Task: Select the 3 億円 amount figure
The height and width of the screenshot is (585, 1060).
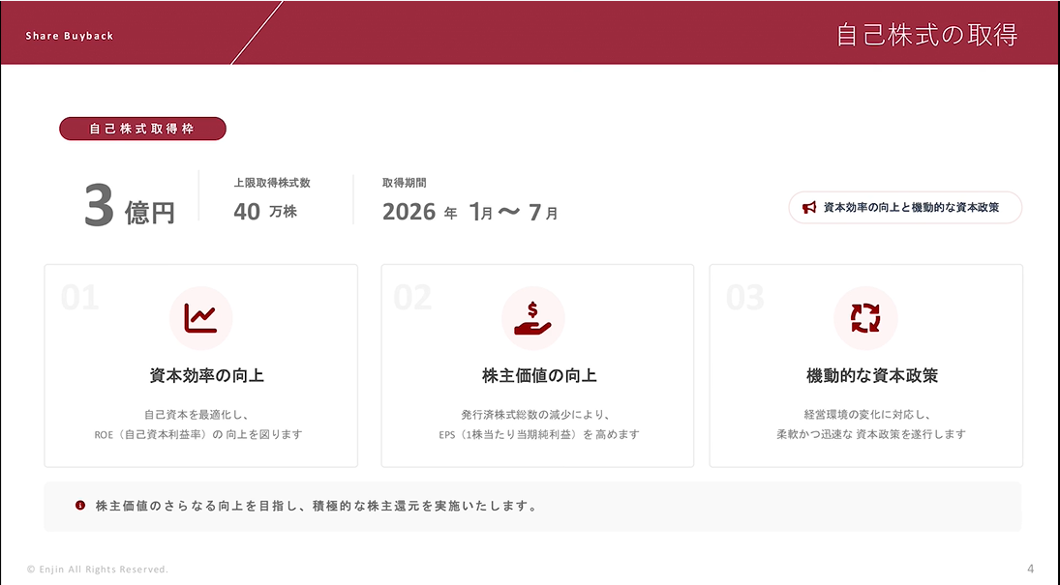Action: click(130, 208)
